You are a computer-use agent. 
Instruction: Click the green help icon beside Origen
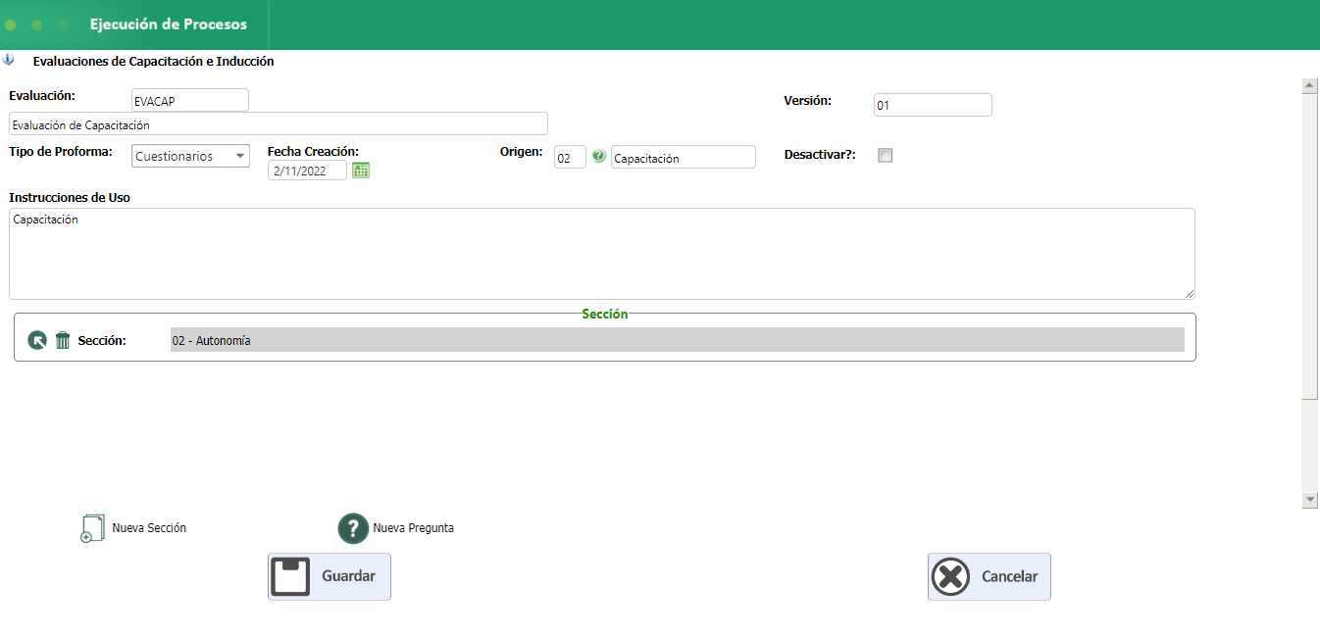coord(598,157)
